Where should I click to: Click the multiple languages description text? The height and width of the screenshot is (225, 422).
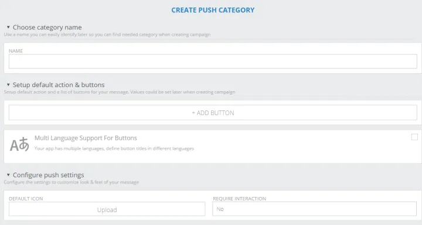tap(114, 148)
